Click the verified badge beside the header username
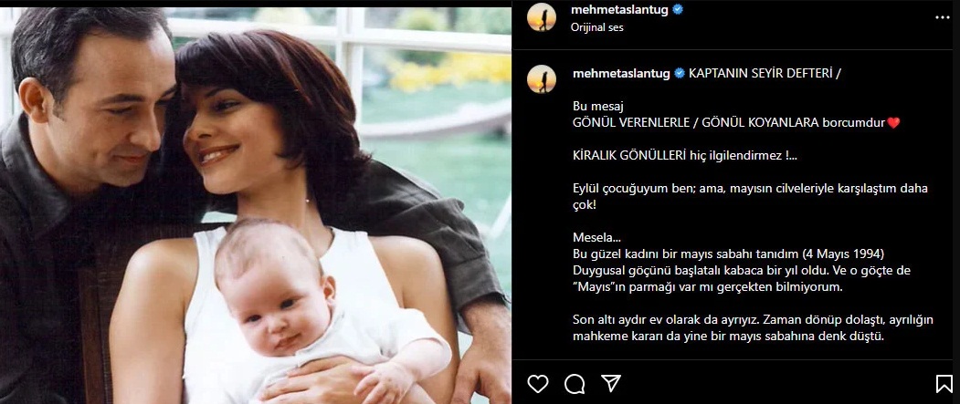Image resolution: width=960 pixels, height=404 pixels. pos(678,10)
